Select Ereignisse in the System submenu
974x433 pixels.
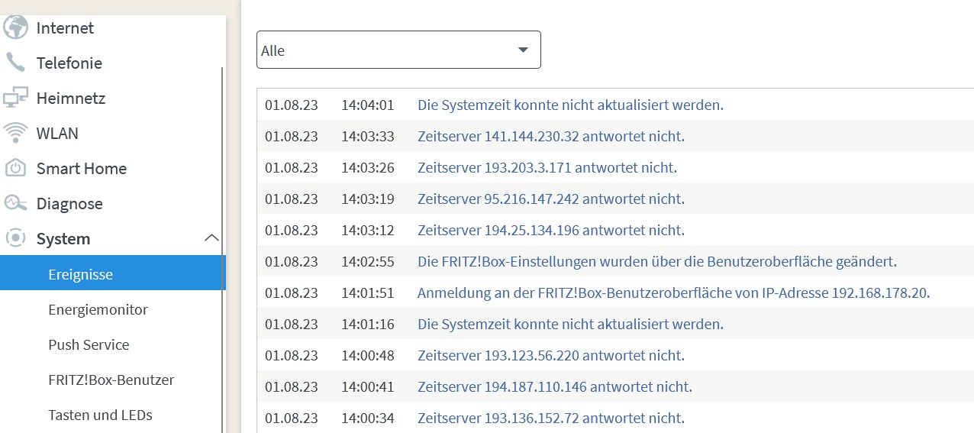[x=80, y=274]
